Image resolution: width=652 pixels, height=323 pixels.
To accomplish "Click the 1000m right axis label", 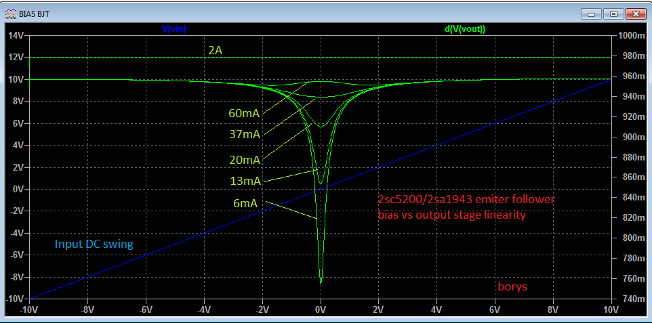I will 631,36.
